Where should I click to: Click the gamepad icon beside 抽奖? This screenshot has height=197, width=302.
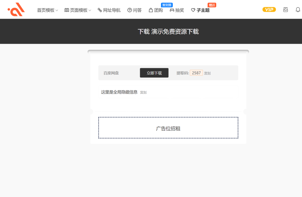coord(172,10)
